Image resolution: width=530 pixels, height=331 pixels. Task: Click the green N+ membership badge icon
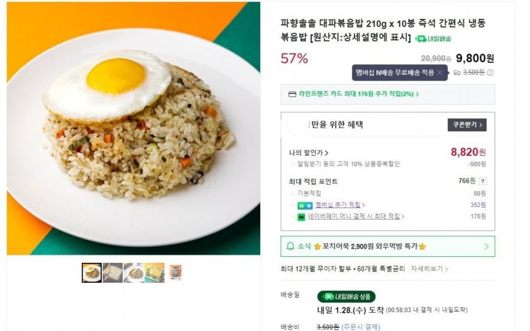pyautogui.click(x=304, y=205)
